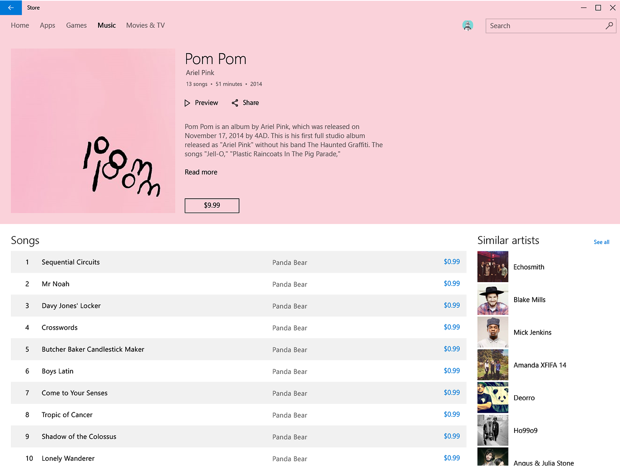The image size is (620, 466).
Task: Buy the album for $9.99
Action: [212, 205]
